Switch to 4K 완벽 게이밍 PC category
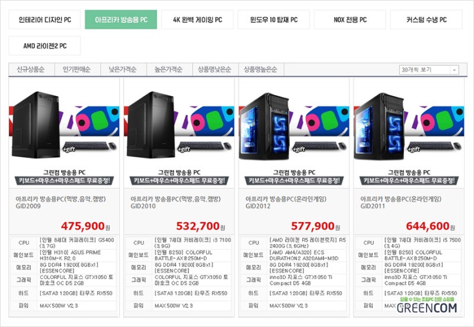This screenshot has height=327, width=474. coord(197,20)
